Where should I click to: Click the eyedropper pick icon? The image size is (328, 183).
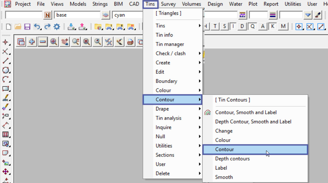coord(318,15)
